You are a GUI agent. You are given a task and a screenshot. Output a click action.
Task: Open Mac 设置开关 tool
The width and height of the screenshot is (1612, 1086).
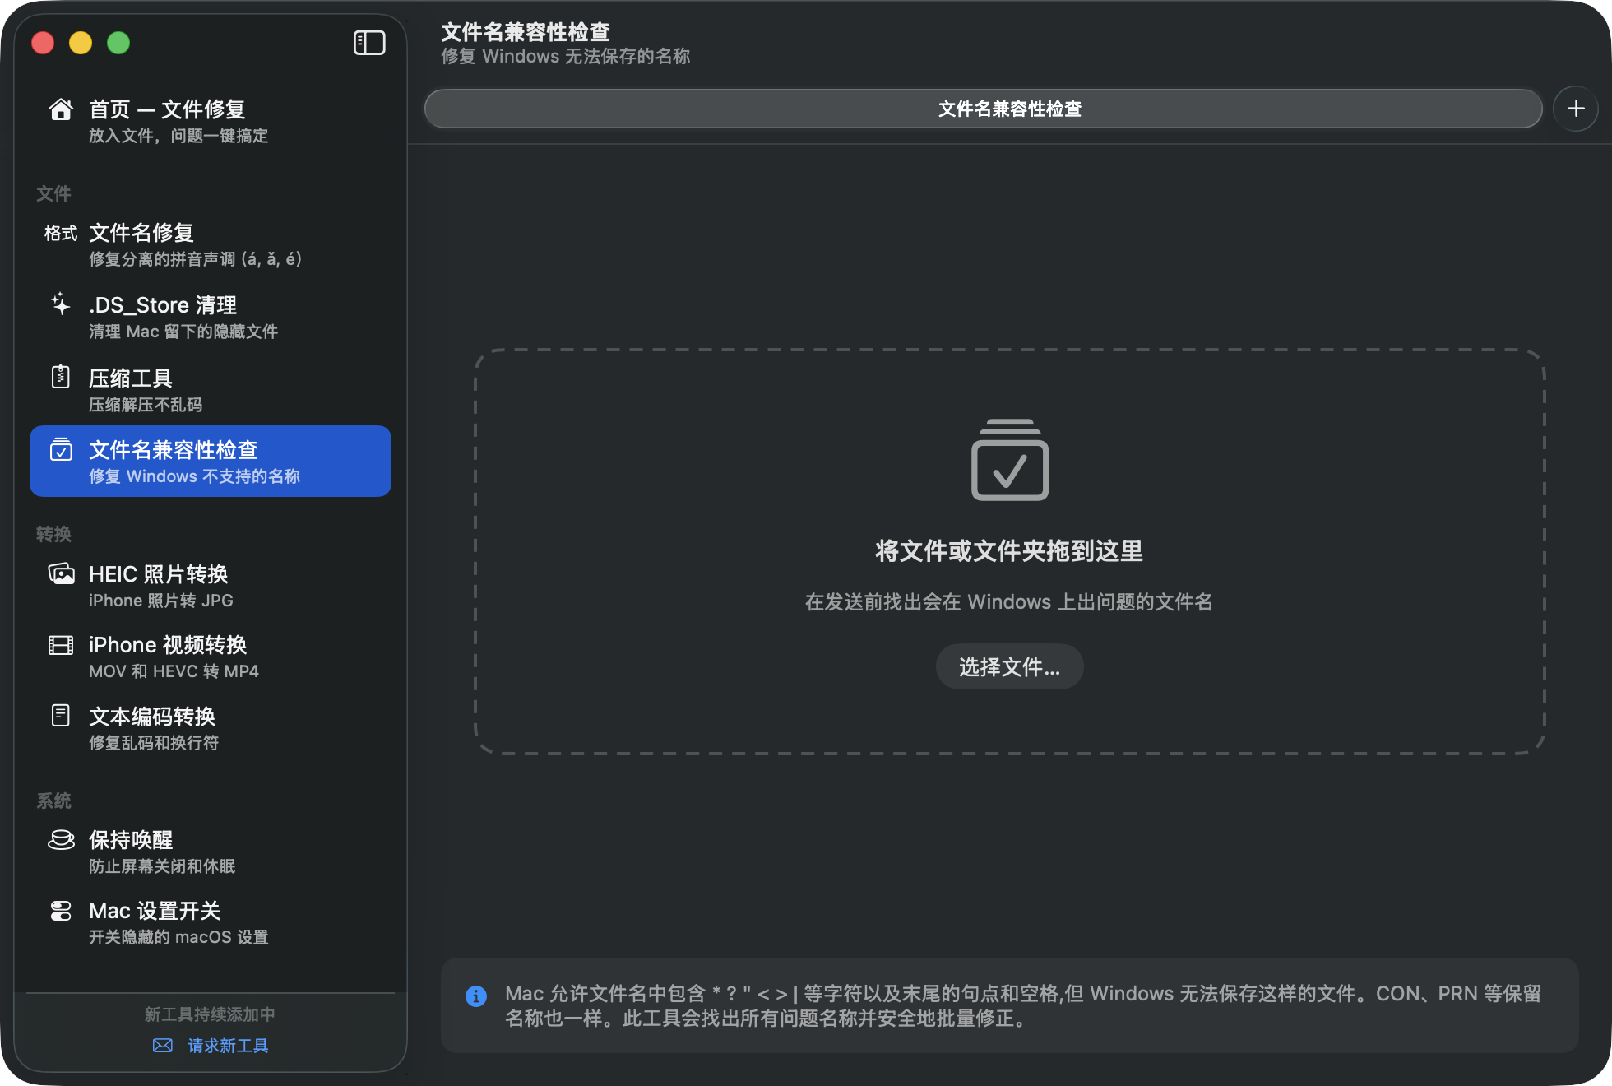[x=211, y=922]
